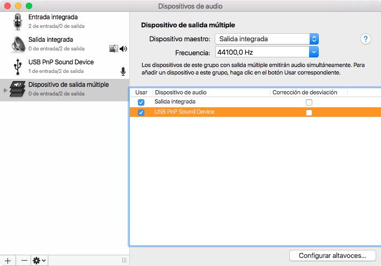Click the stacked multi-output device icon
Image resolution: width=381 pixels, height=266 pixels.
pyautogui.click(x=18, y=89)
